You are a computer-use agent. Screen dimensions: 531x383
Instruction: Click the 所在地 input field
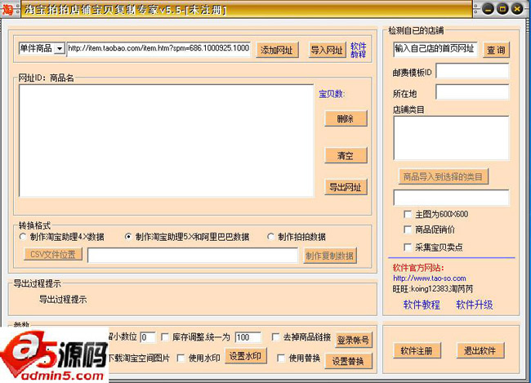point(472,92)
